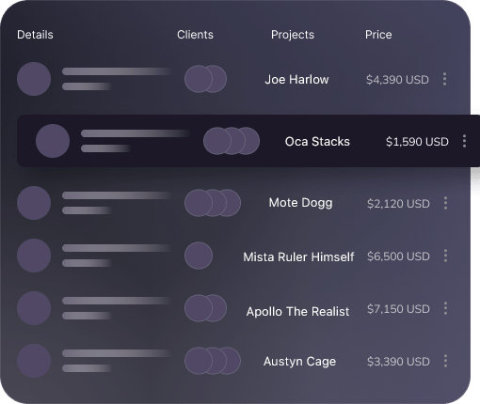
Task: Open more options for Mote Dogg
Action: pos(445,203)
